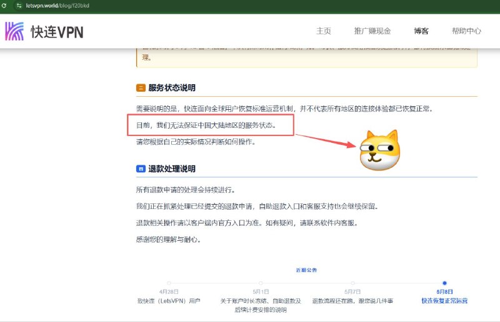Click sentence 所有退款申请的处理会持续进行
Screen dimensions: 500x322
[186, 190]
